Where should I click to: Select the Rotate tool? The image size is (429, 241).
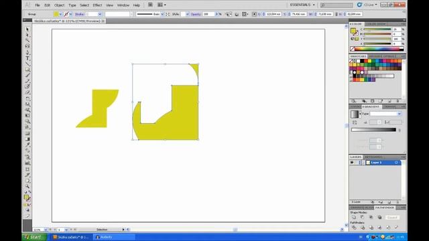click(x=27, y=98)
